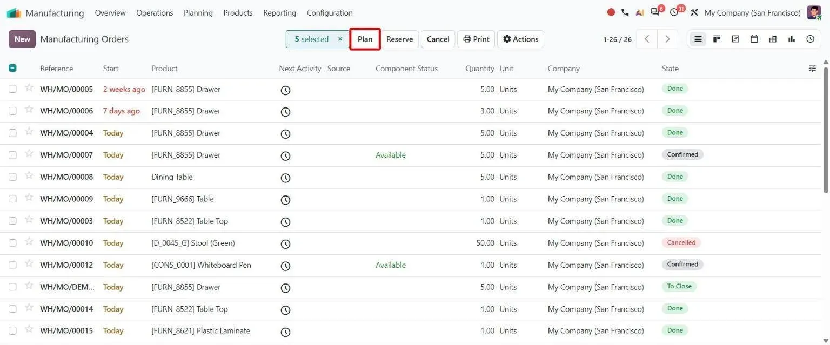Tick the checkbox for WH/MO/00010

[12, 243]
